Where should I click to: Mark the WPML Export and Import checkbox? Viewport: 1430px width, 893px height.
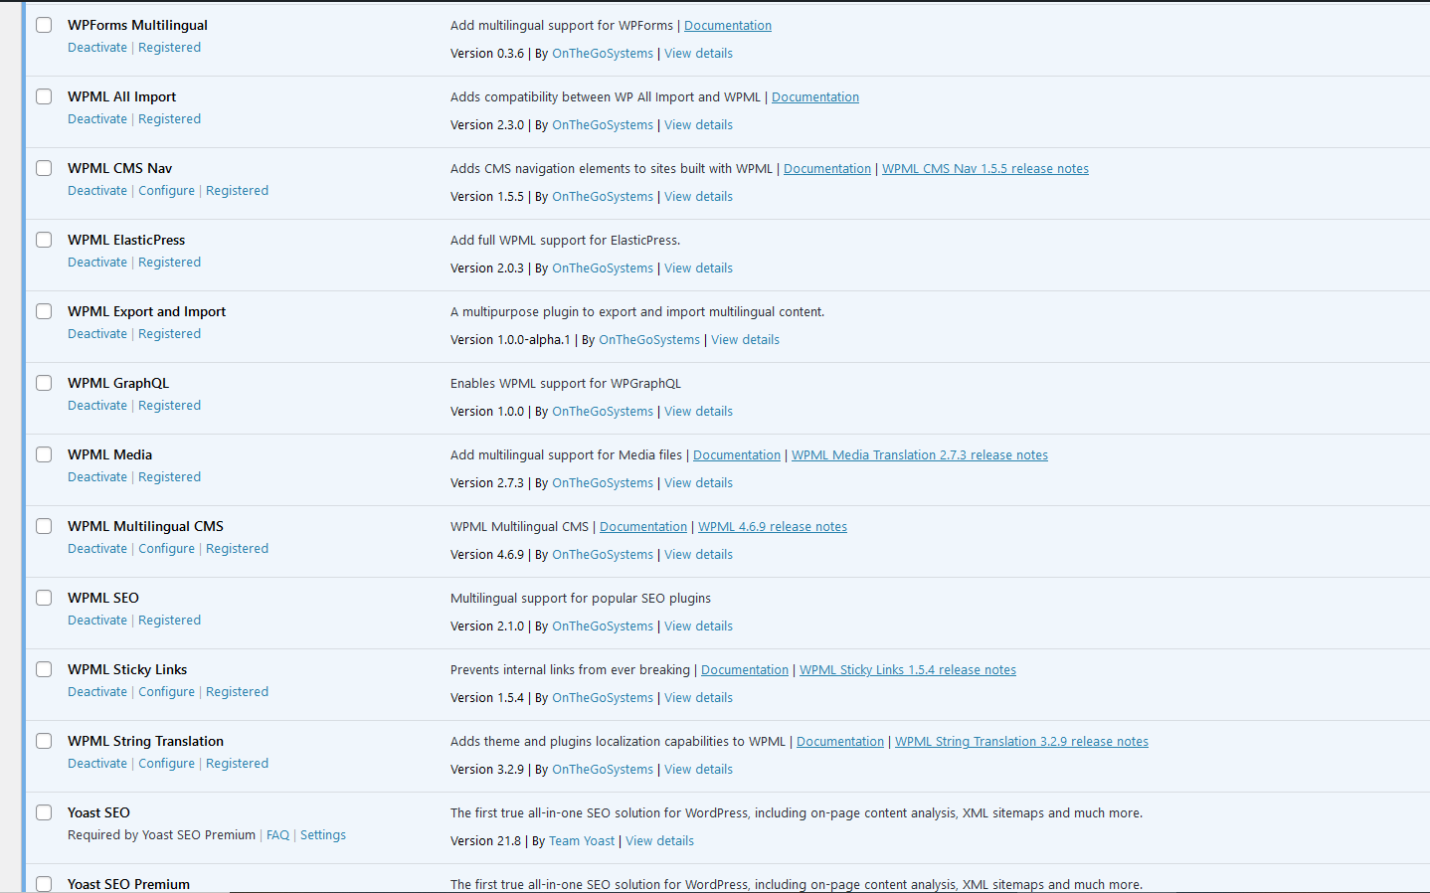(44, 311)
